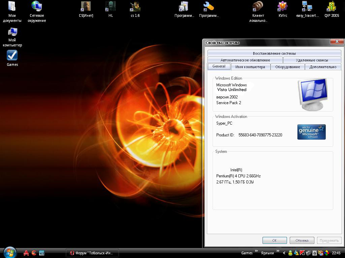Click the colored balls tray icon

(326, 253)
